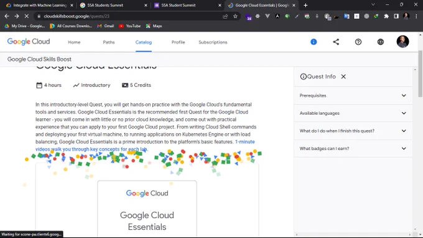Open a new browser tab
Viewport: 423px width, 238px height.
[x=305, y=5]
